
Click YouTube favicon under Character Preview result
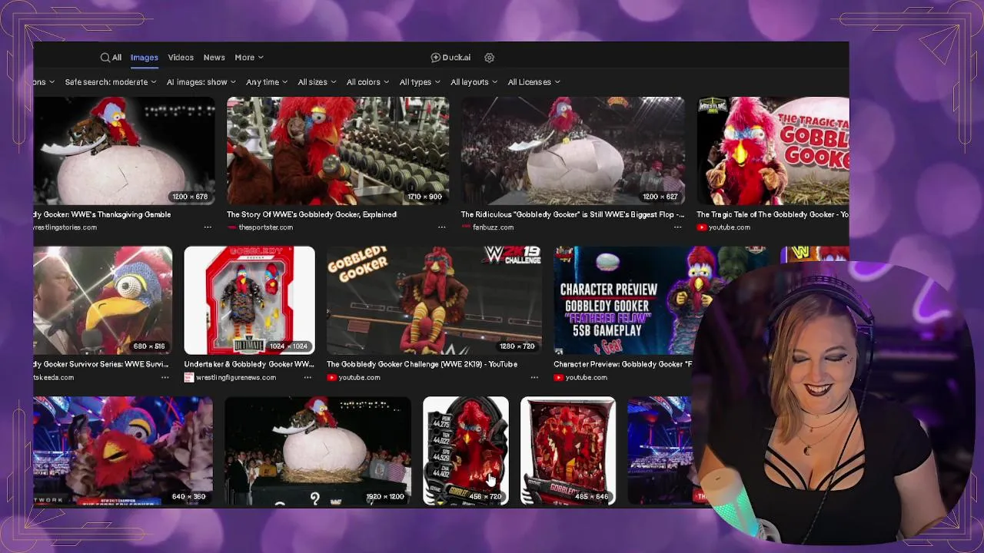click(558, 378)
